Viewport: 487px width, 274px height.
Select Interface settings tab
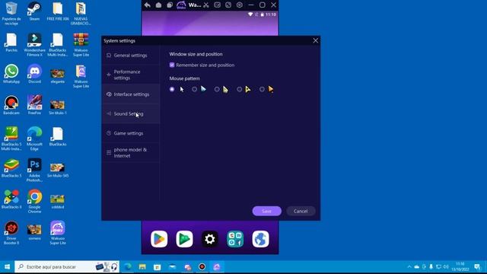coord(131,94)
